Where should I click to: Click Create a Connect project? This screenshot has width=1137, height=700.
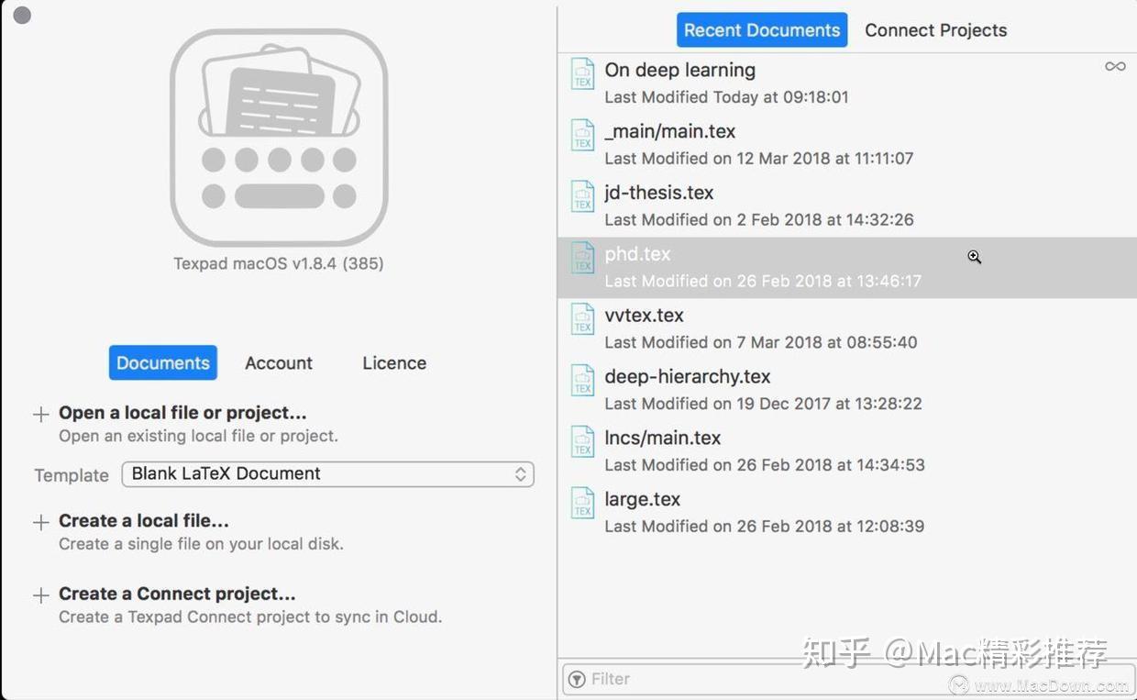(176, 594)
